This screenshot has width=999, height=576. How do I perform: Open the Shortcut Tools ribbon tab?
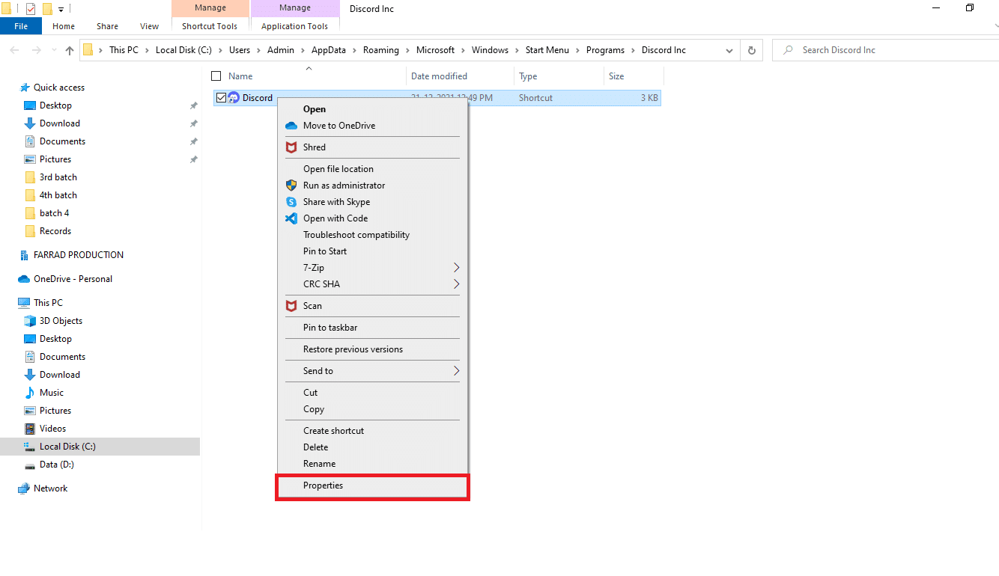click(x=209, y=26)
